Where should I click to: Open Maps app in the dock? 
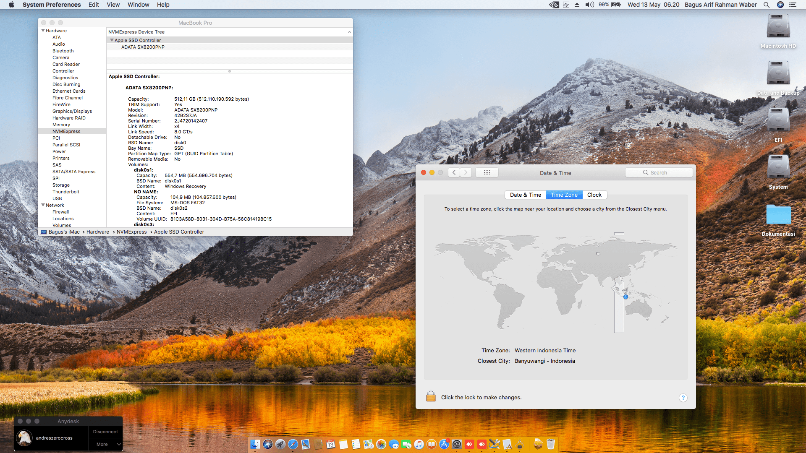click(369, 444)
